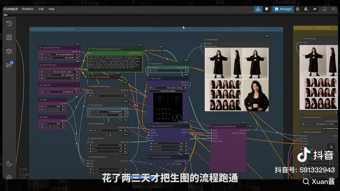Viewport: 340px width, 191px height.
Task: Collapse the Load VAE node dot
Action: coord(41,85)
